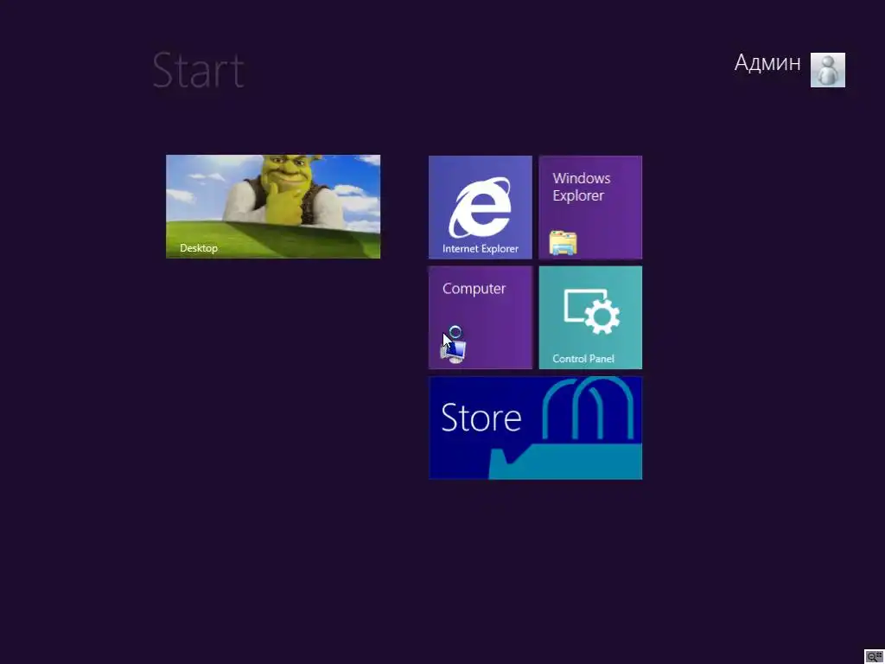Open the Store tile
885x664 pixels.
536,428
